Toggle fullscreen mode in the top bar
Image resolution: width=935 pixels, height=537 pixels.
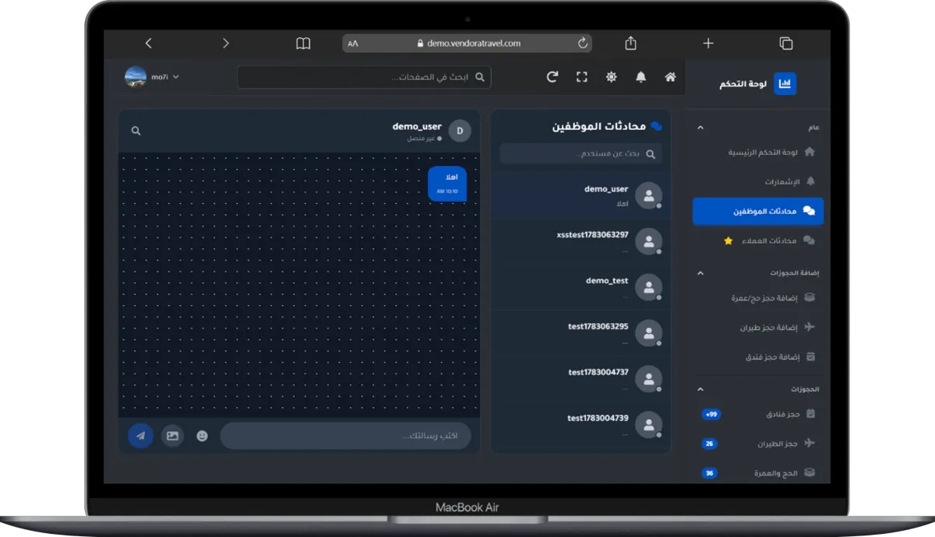pos(582,77)
